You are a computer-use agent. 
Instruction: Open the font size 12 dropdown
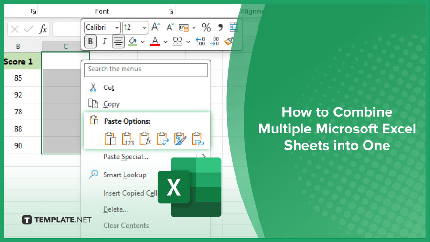144,27
